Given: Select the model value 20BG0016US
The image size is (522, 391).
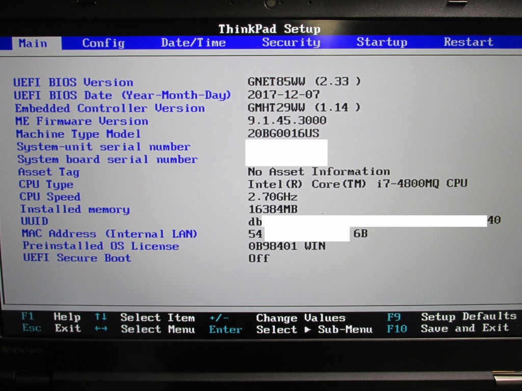Looking at the screenshot, I should (x=283, y=133).
